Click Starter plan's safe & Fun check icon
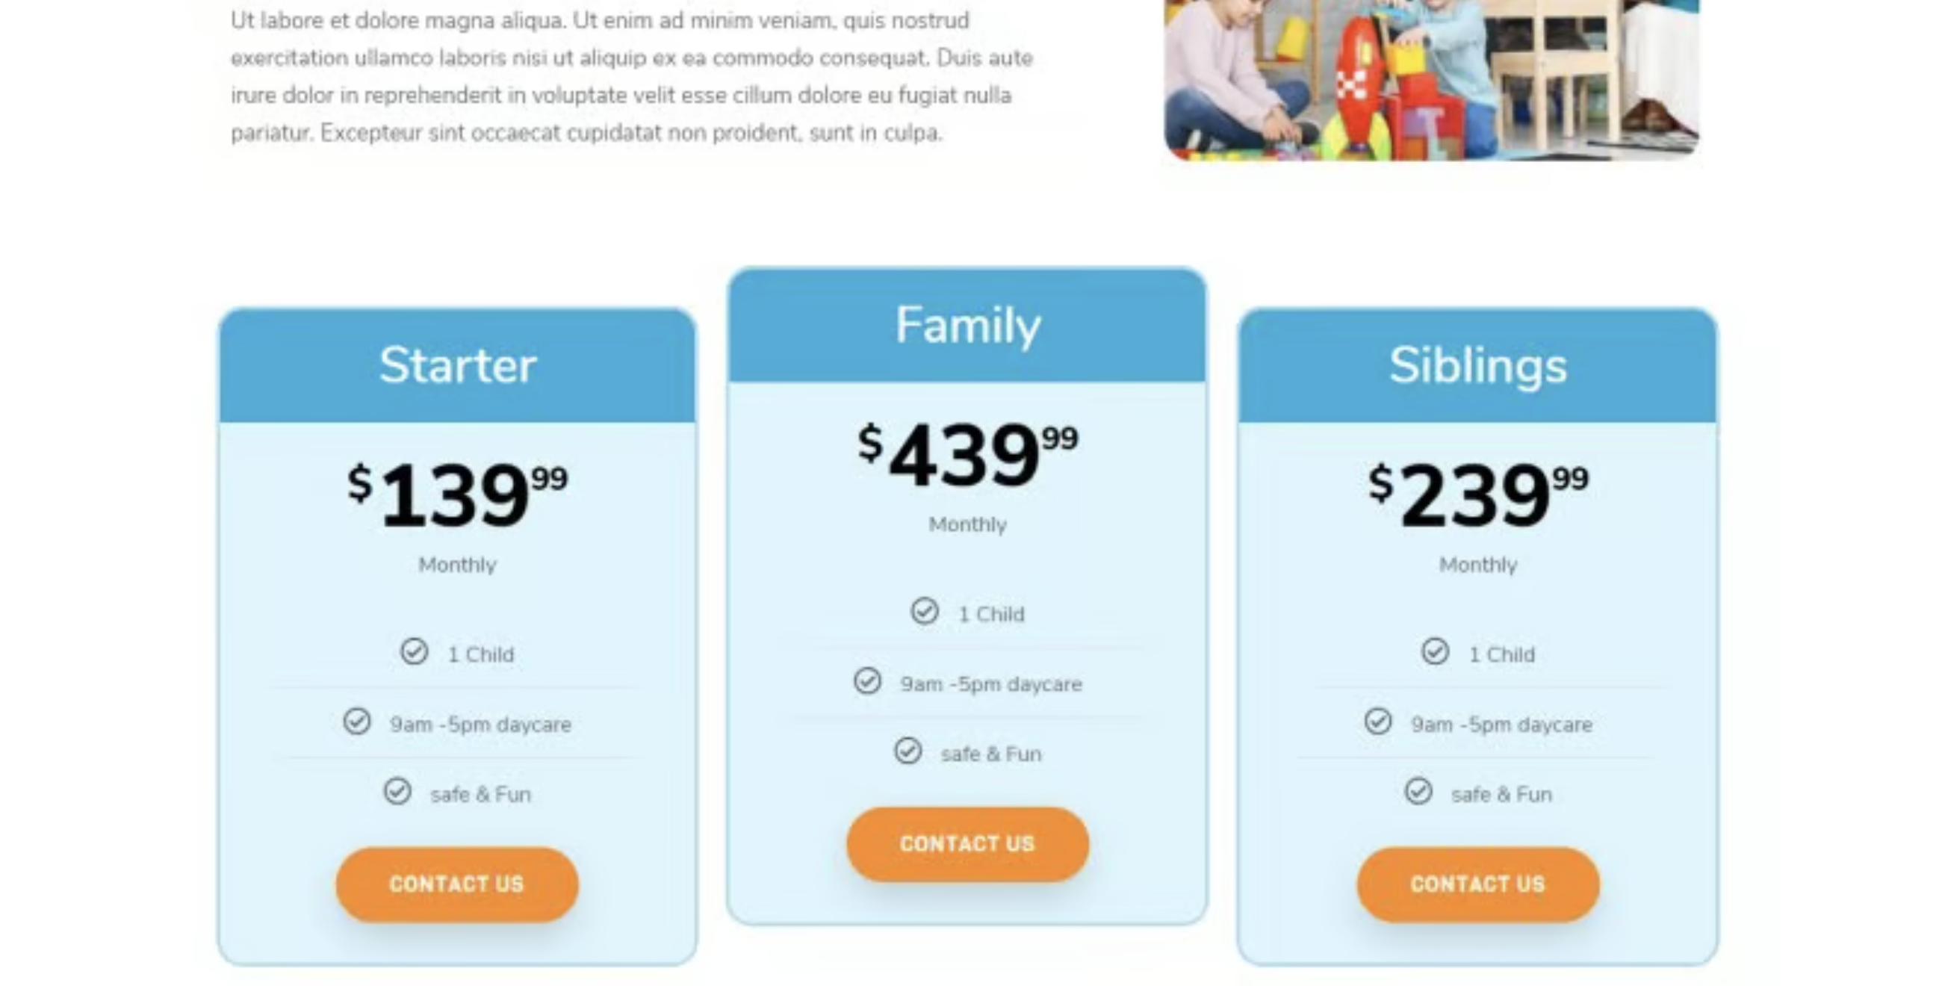Screen dimensions: 1936x986 click(397, 791)
